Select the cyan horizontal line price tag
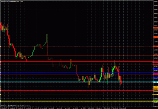 click(155, 82)
